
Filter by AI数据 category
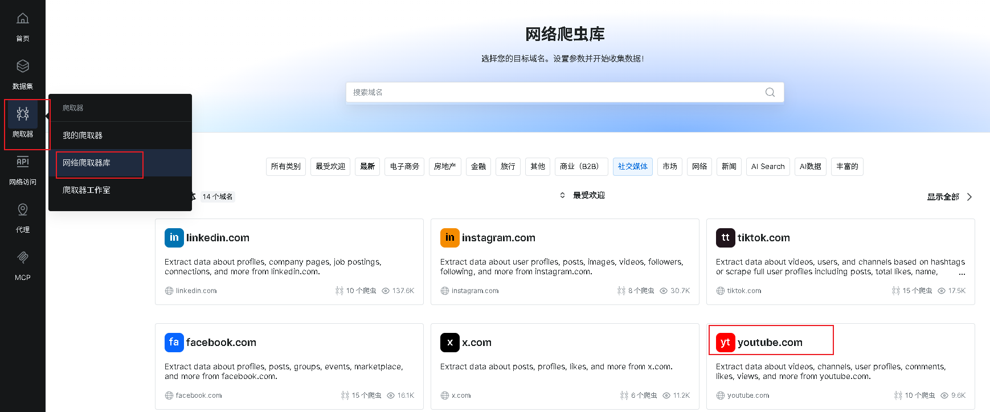811,167
